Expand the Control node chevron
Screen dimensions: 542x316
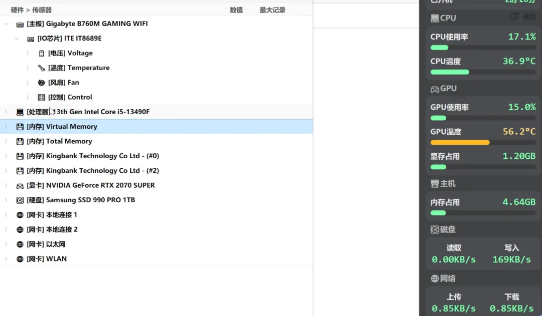pyautogui.click(x=28, y=97)
